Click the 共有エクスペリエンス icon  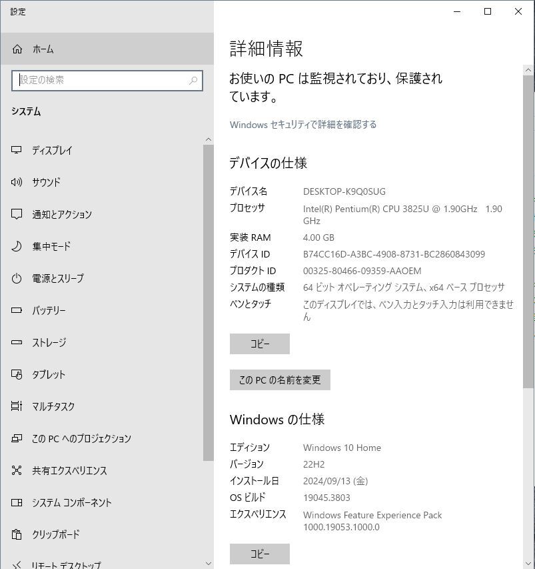tap(17, 470)
